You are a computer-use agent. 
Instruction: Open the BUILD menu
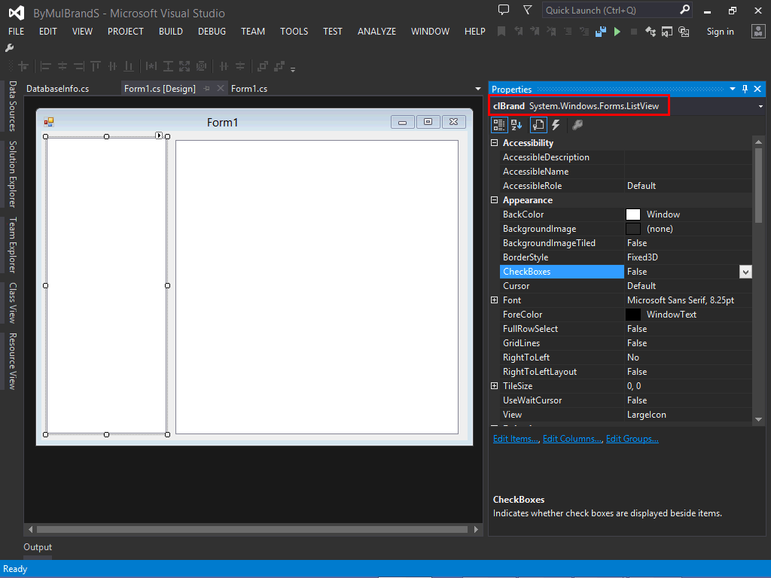click(x=171, y=32)
